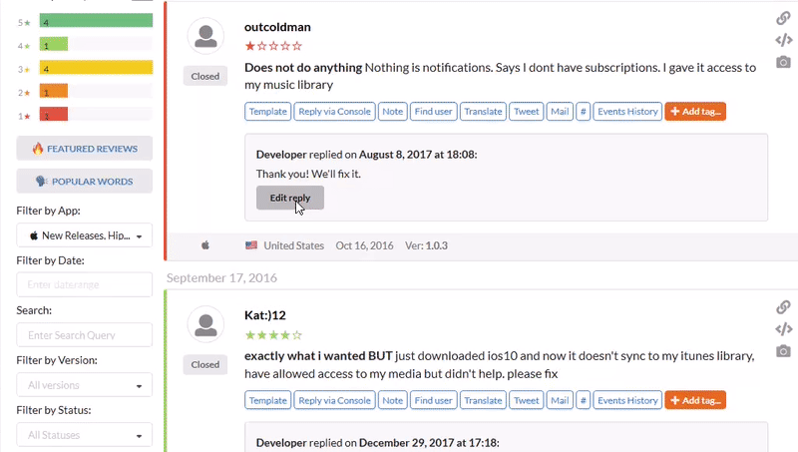798x452 pixels.
Task: Click embed code icon on outcoldman's review
Action: pos(784,40)
